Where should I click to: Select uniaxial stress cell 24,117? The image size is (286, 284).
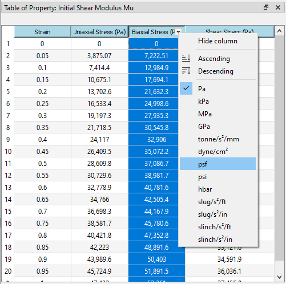[99, 140]
